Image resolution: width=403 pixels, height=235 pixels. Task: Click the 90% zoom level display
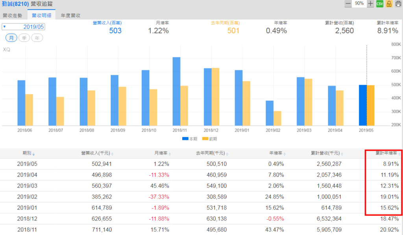(359, 4)
